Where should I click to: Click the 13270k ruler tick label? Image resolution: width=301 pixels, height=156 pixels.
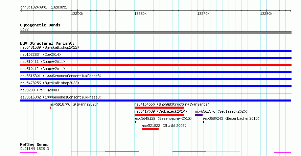pyautogui.click(x=203, y=14)
